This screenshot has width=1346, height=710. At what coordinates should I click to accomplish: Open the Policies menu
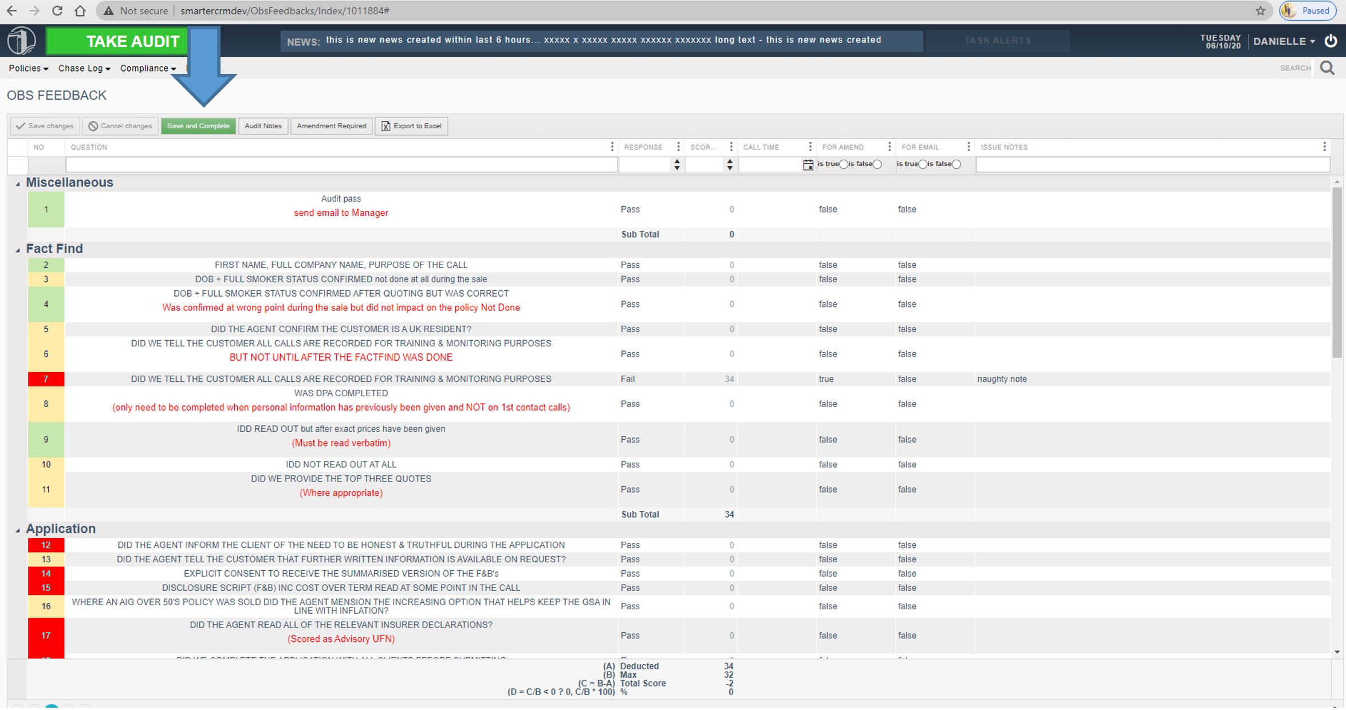[28, 68]
